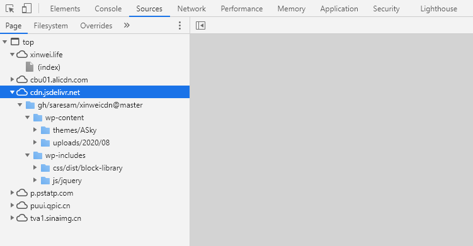Toggle the device toolbar icon

[26, 8]
